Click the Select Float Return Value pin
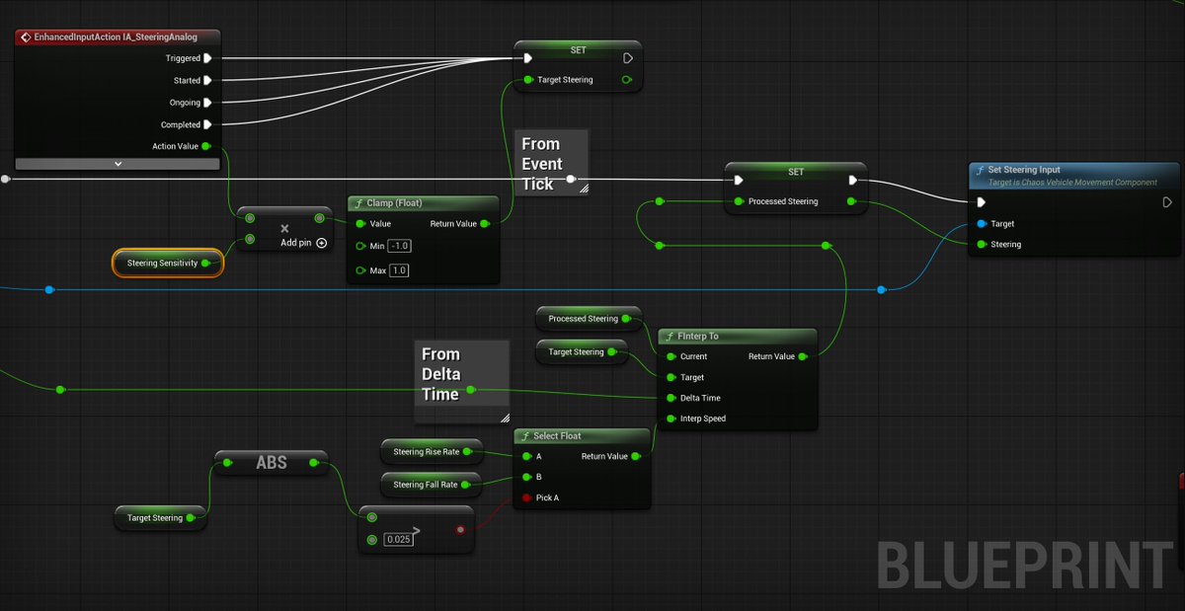Viewport: 1185px width, 611px height. coord(637,456)
